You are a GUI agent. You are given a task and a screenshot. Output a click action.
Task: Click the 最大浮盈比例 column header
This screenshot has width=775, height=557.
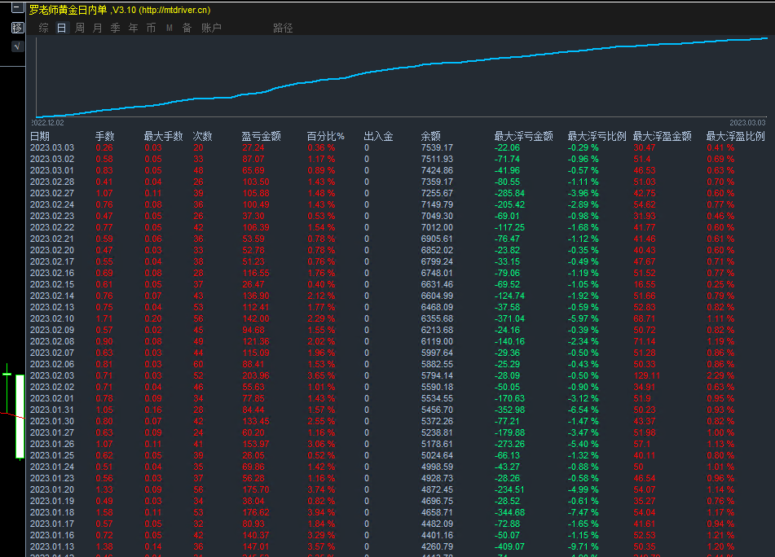tap(735, 136)
